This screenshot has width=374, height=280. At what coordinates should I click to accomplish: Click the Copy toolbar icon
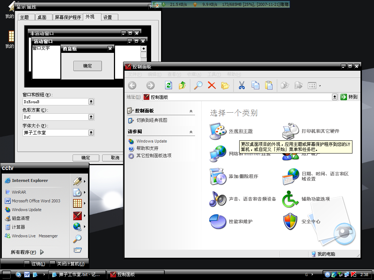tap(255, 85)
